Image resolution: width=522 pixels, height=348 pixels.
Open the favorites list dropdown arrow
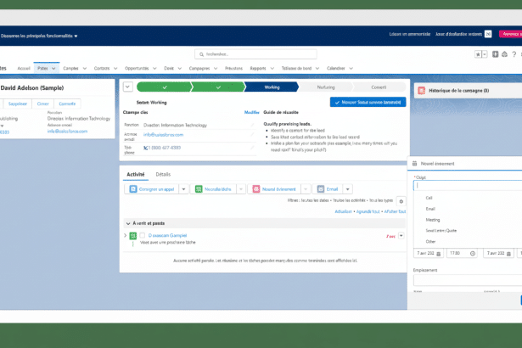coord(485,54)
